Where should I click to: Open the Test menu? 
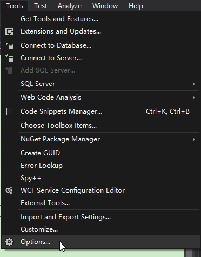[x=41, y=6]
